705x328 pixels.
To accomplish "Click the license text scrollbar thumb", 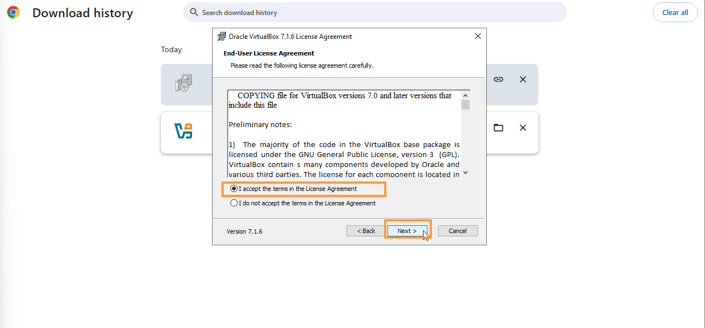I will coord(465,104).
